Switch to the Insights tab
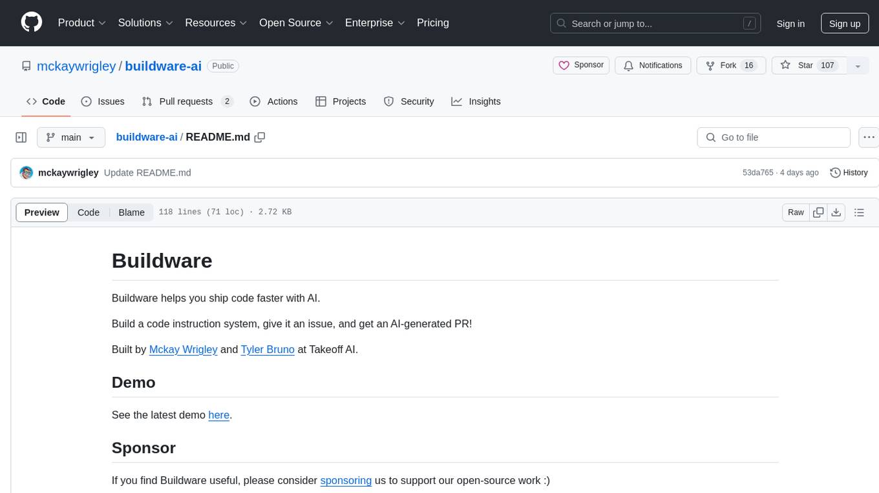This screenshot has height=493, width=879. pyautogui.click(x=476, y=101)
